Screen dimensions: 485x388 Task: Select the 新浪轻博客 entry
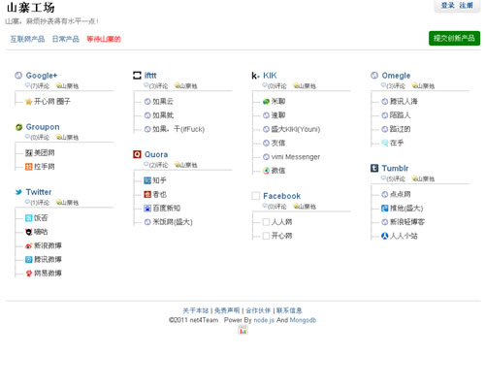coord(407,222)
